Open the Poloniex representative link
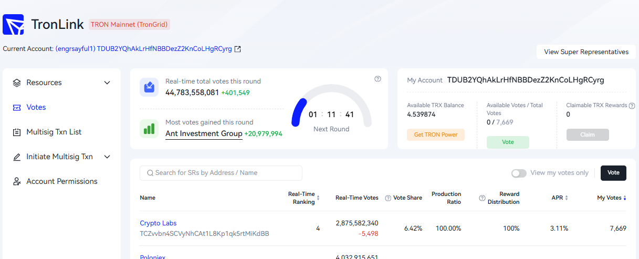Viewport: 639px width, 259px height. click(153, 257)
